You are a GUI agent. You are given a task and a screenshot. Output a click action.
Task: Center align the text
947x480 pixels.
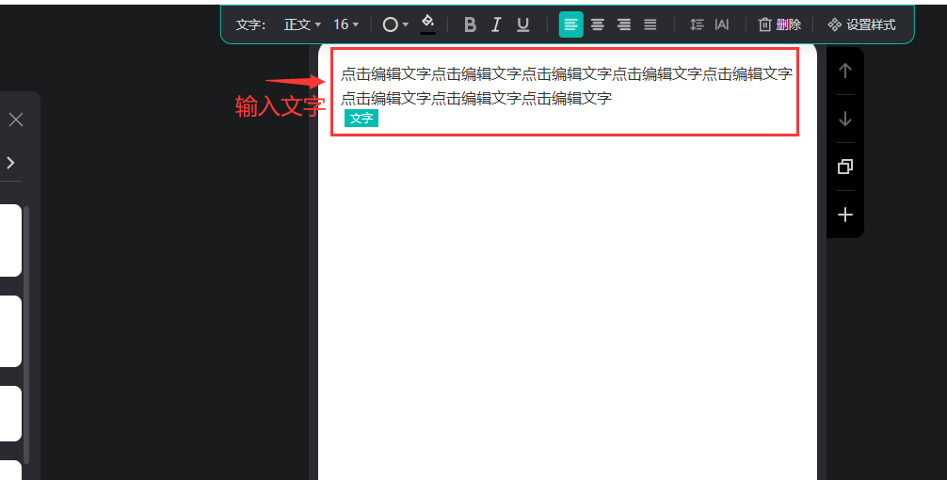pyautogui.click(x=597, y=24)
